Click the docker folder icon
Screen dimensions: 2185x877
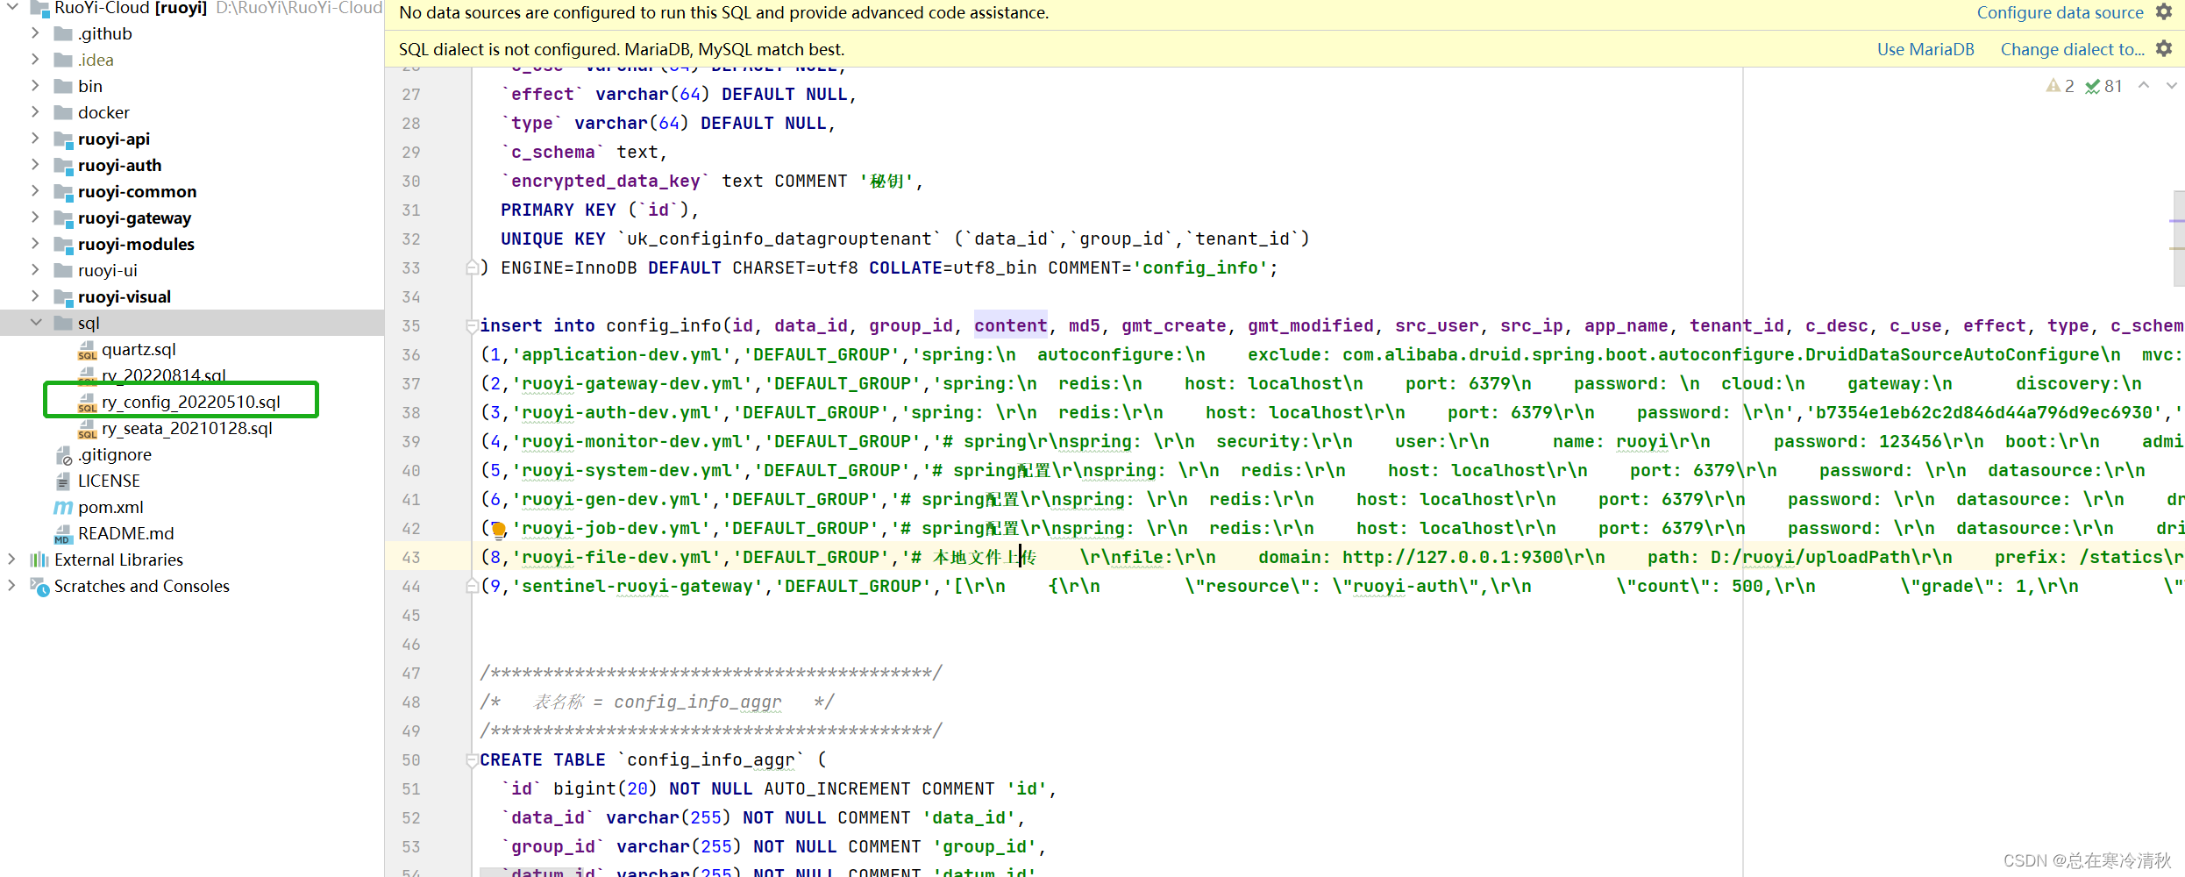(63, 112)
